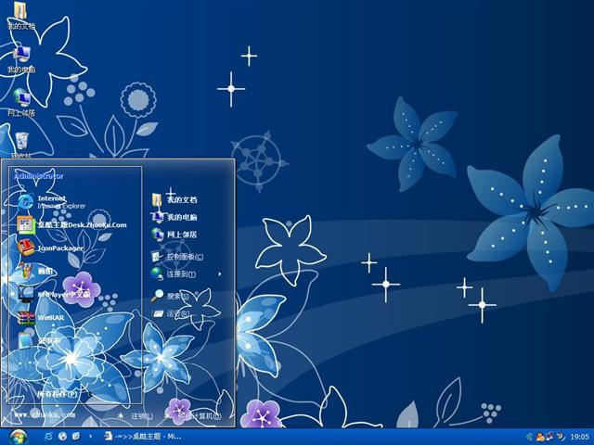Image resolution: width=594 pixels, height=445 pixels.
Task: Launch Internet Explorer from the Start menu
Action: tap(52, 202)
